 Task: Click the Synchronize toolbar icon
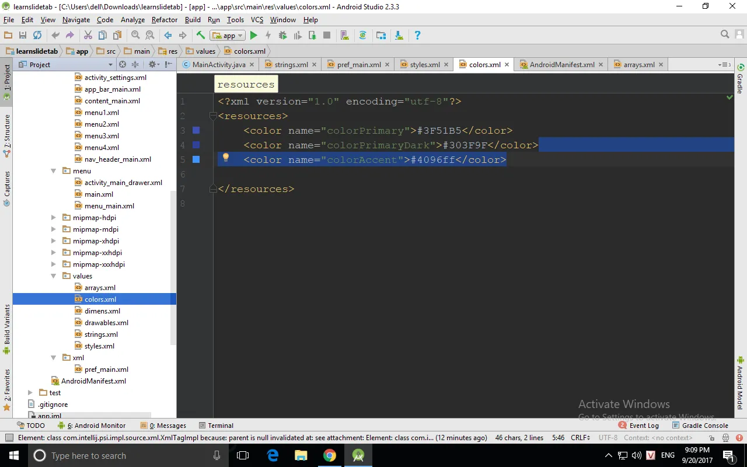point(37,36)
